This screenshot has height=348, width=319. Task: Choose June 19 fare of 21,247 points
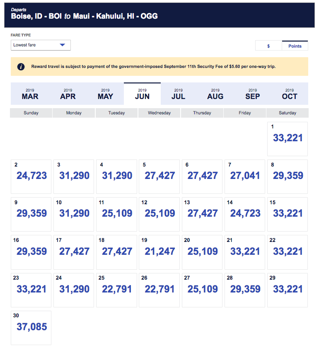(x=159, y=251)
